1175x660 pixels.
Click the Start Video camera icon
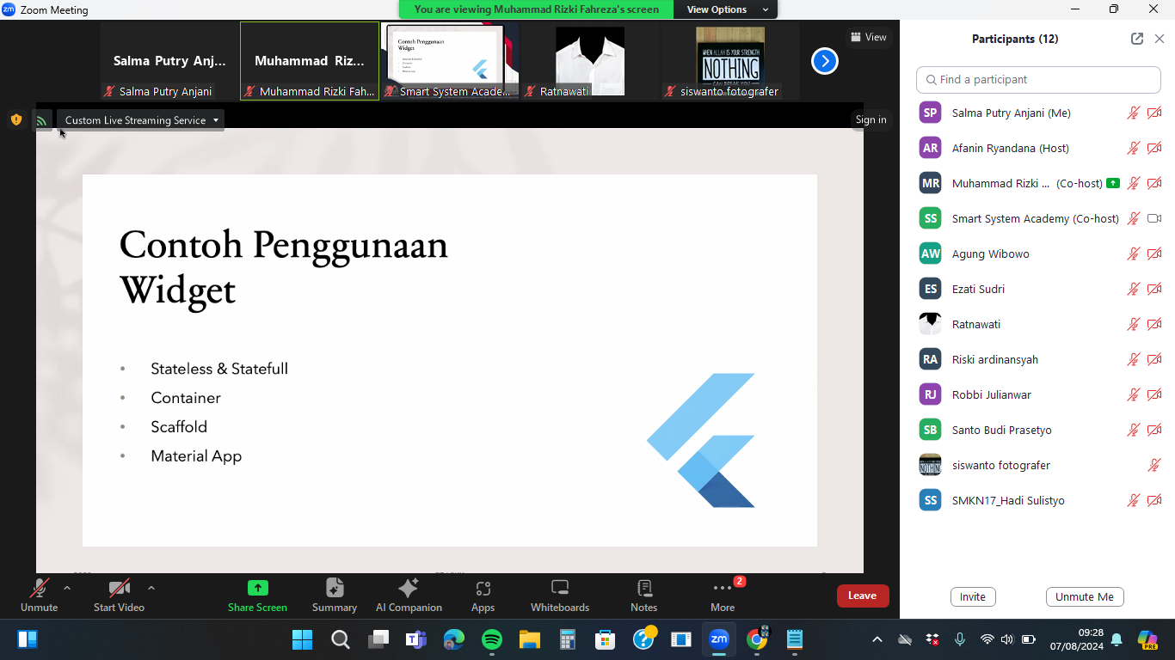pyautogui.click(x=119, y=588)
